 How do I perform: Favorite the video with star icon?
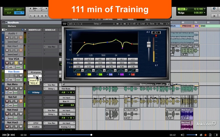pyautogui.click(x=205, y=135)
